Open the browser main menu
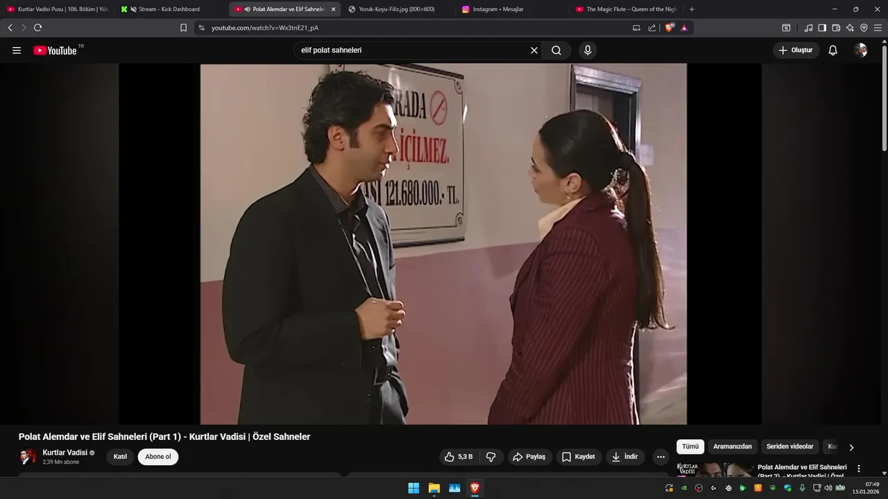Viewport: 888px width, 499px height. 878,28
